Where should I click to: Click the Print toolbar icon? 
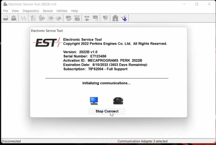[6, 18]
